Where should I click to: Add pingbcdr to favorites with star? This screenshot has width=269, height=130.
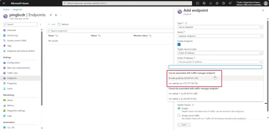click(56, 15)
